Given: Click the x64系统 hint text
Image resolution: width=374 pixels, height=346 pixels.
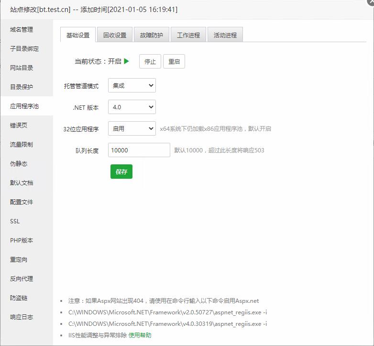Looking at the screenshot, I should (215, 129).
